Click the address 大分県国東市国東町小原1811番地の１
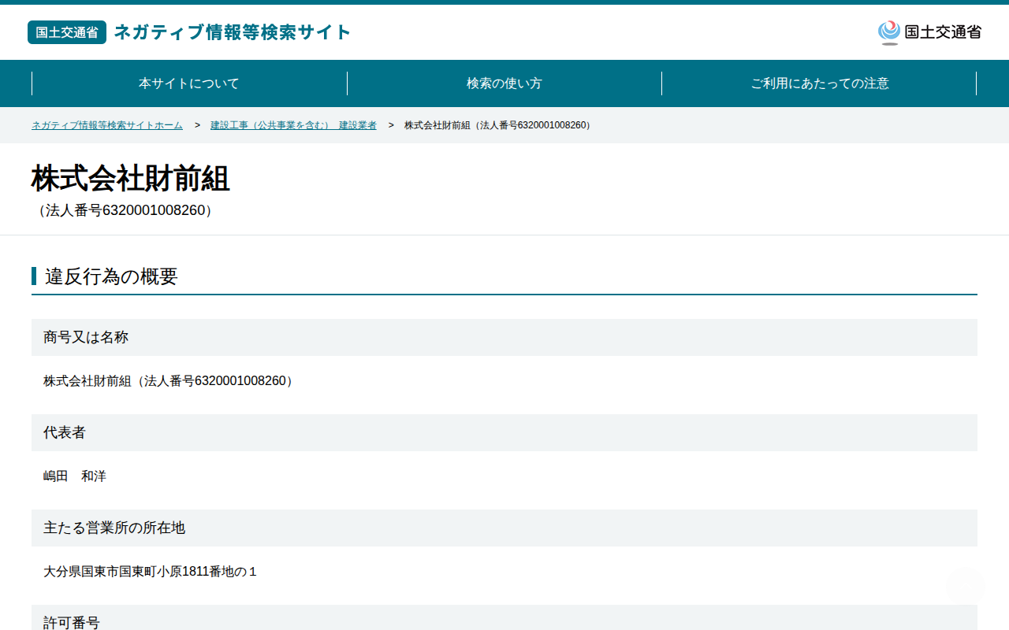 pos(151,572)
